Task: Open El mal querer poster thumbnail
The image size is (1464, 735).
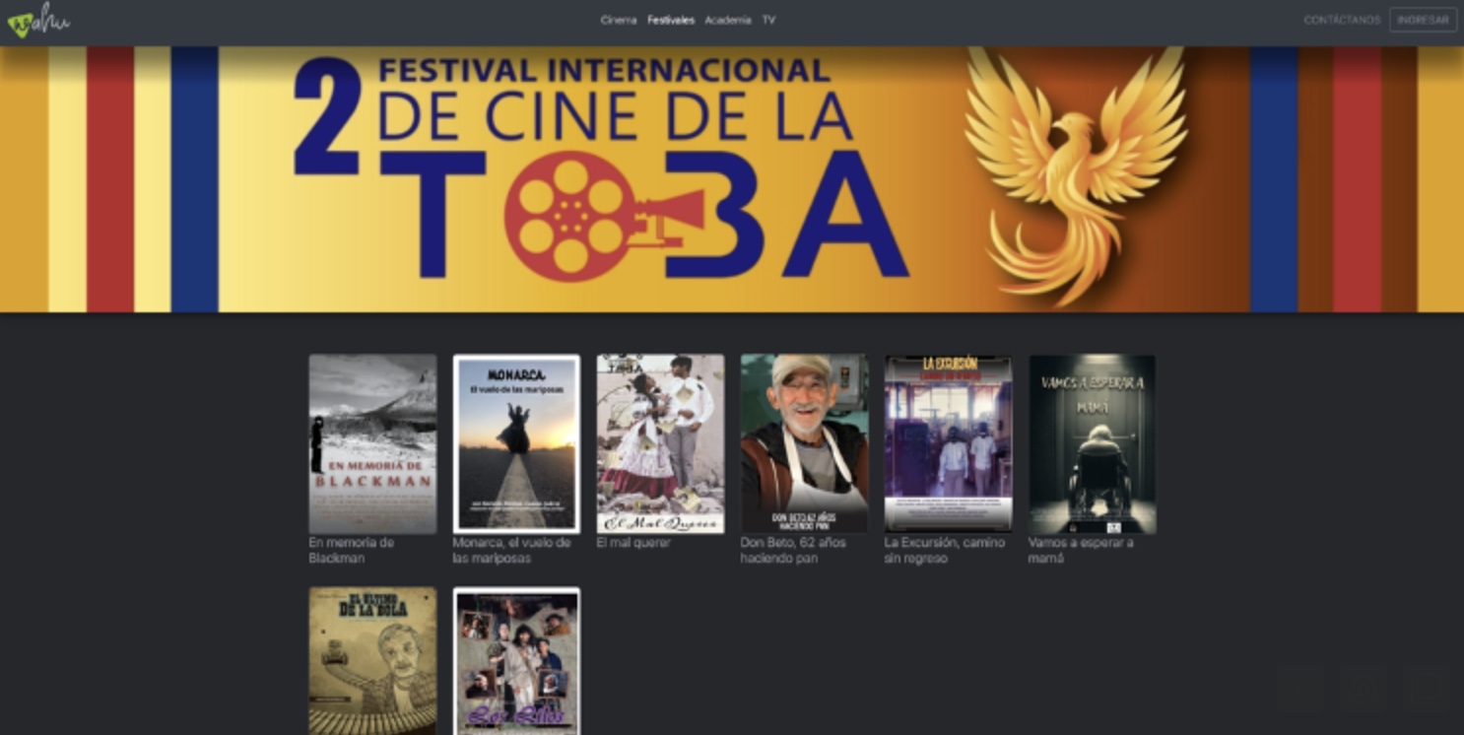Action: pyautogui.click(x=660, y=444)
